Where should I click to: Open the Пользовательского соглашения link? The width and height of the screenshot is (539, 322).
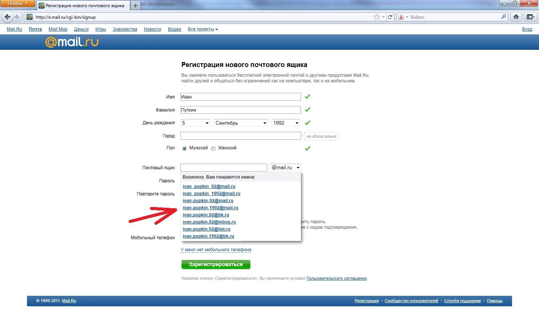point(337,278)
